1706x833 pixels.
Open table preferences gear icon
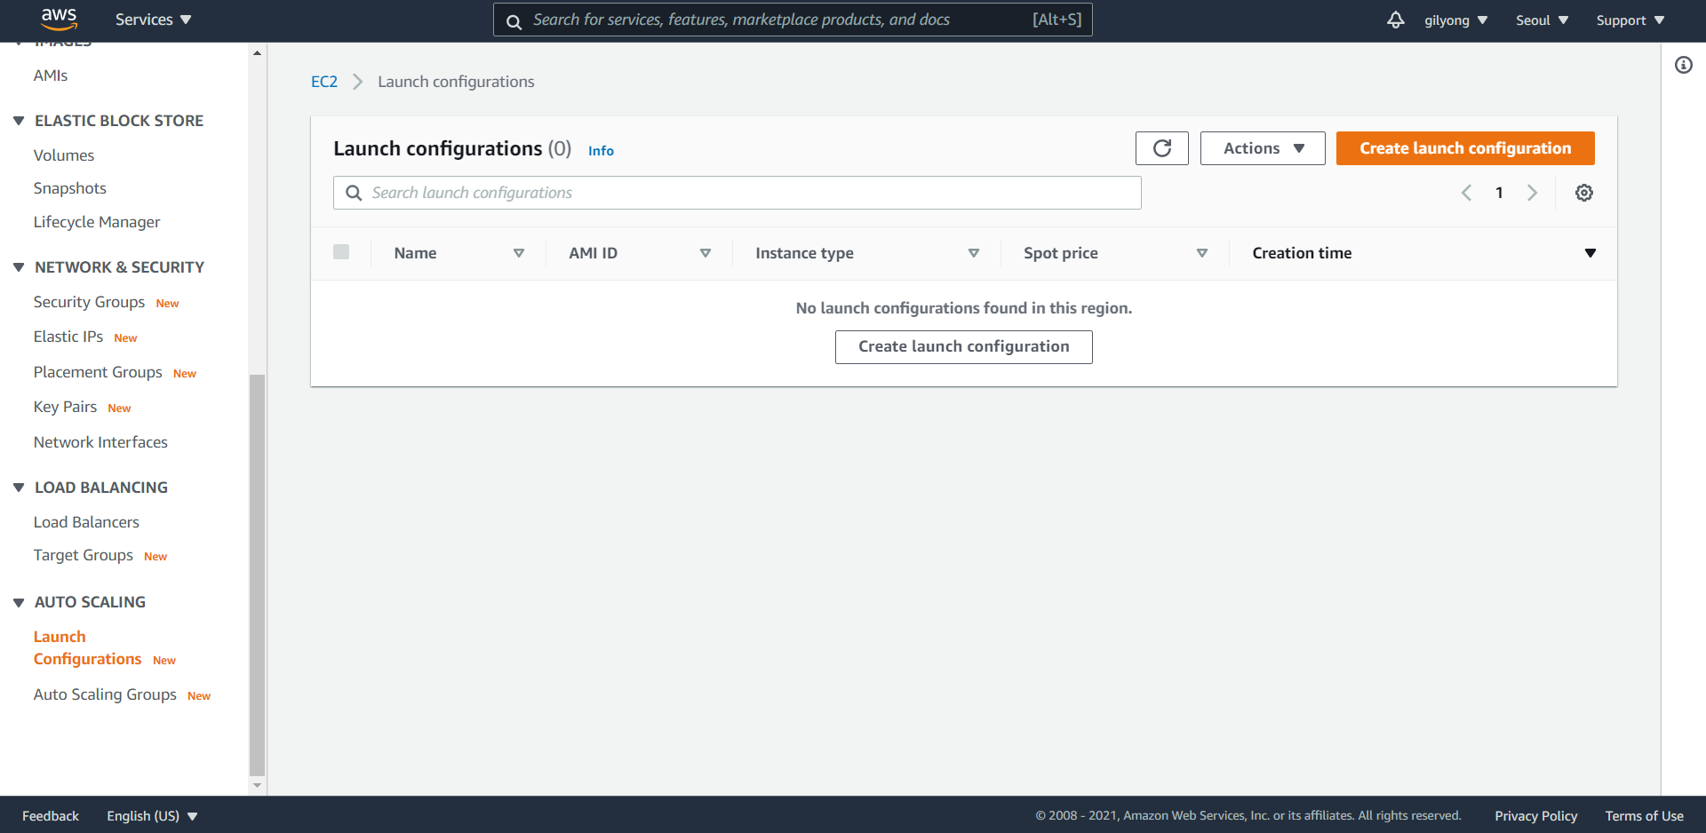pyautogui.click(x=1584, y=193)
